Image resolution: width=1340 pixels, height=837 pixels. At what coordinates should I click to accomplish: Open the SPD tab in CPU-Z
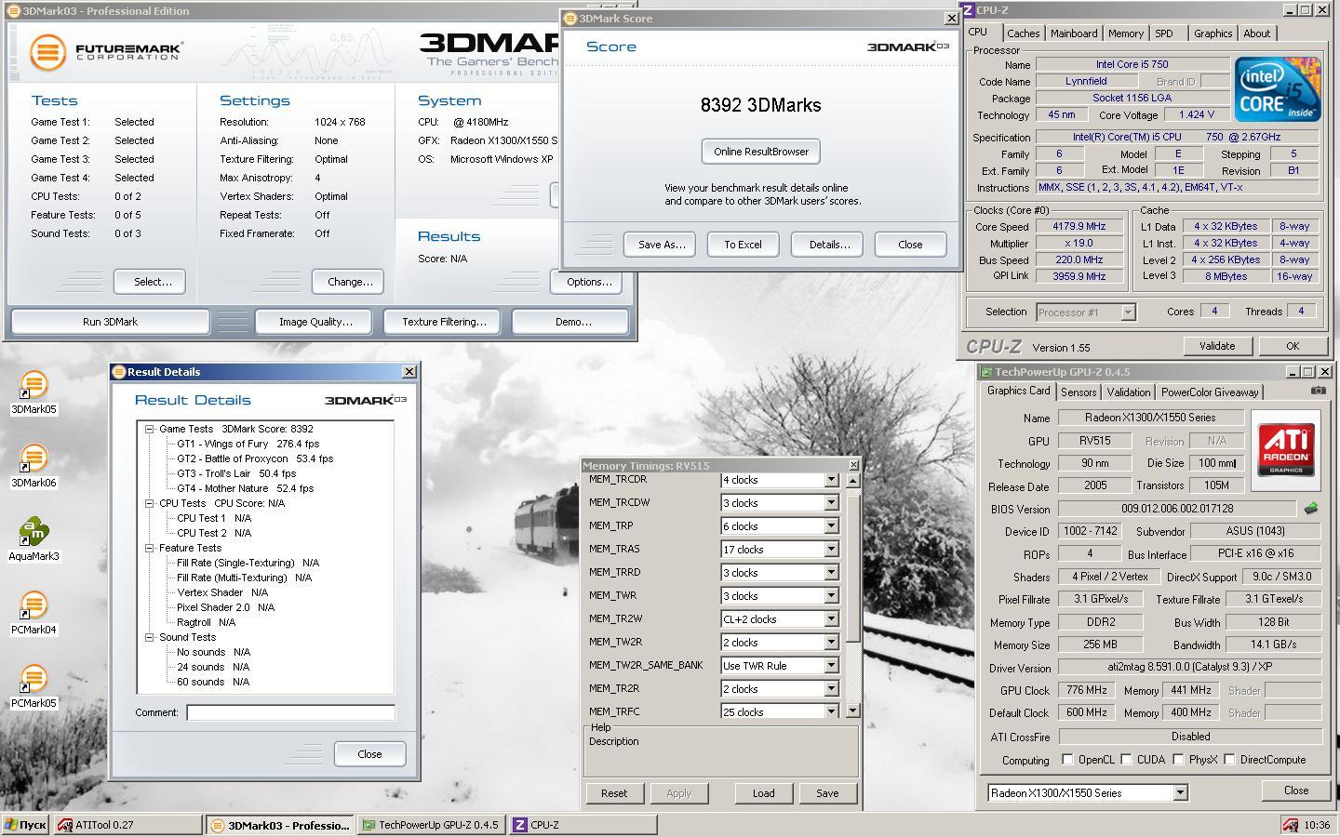point(1164,33)
